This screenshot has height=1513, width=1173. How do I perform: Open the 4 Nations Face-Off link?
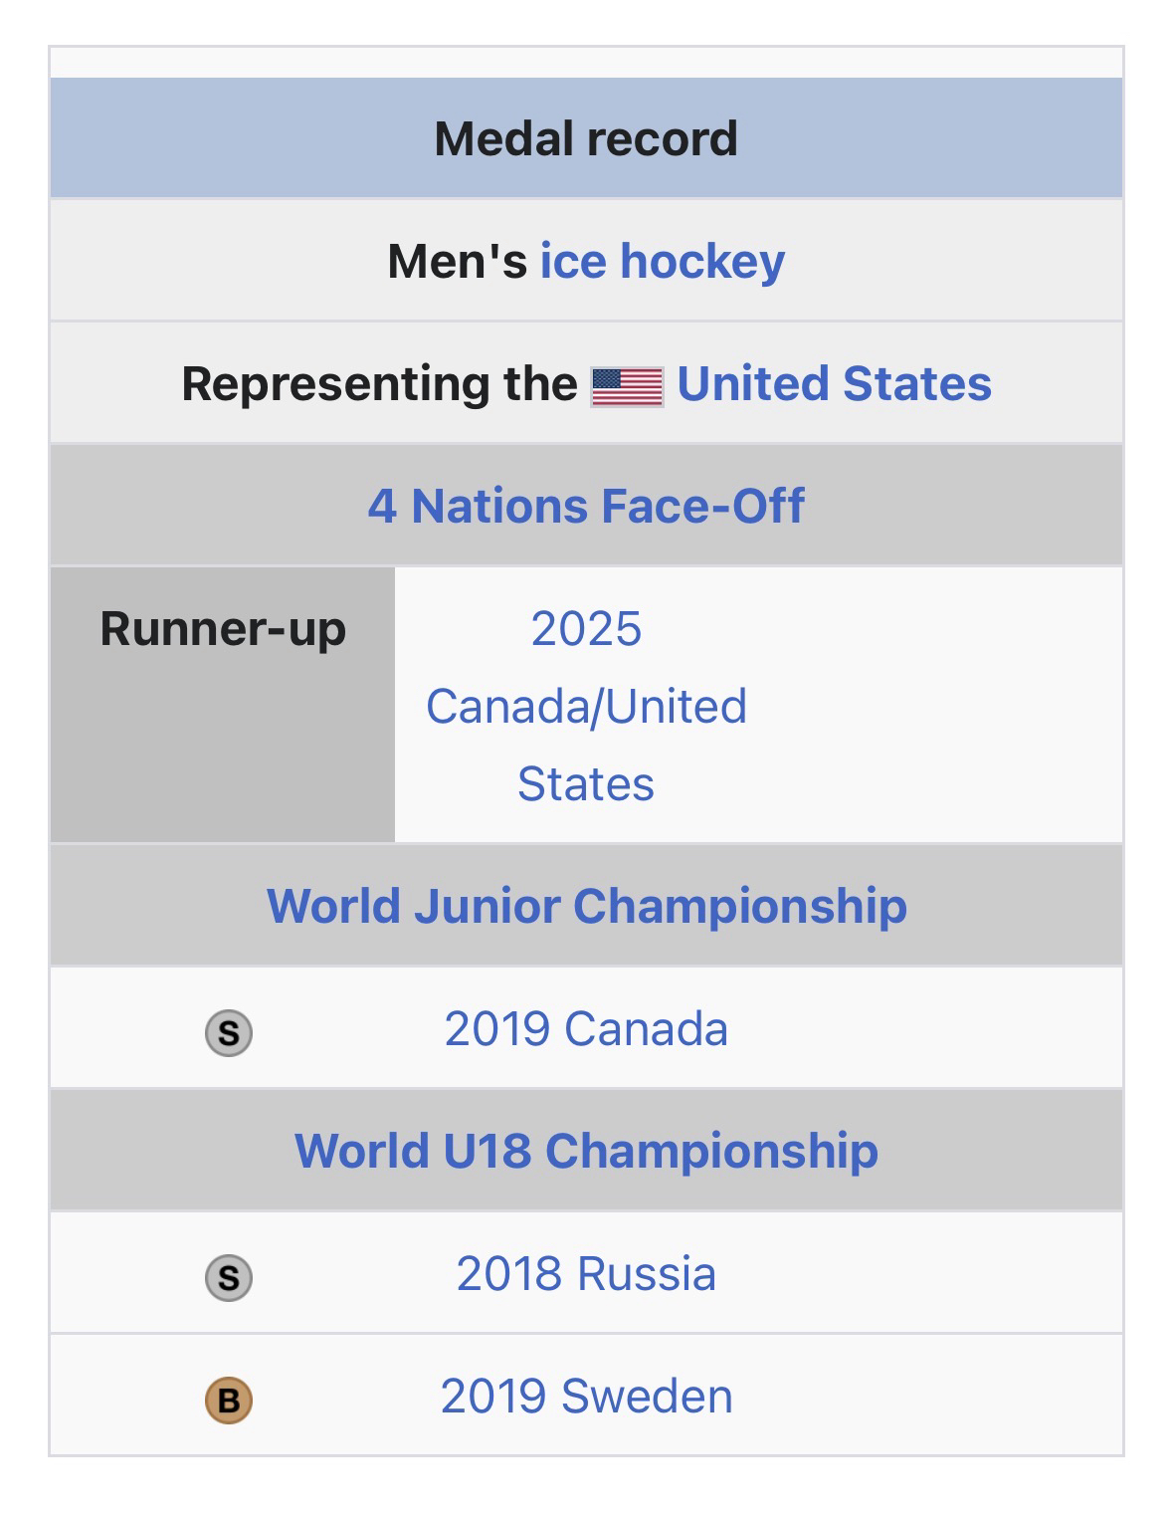(x=586, y=506)
